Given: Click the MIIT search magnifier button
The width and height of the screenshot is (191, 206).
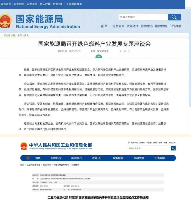Looking at the screenshot, I should (173, 148).
